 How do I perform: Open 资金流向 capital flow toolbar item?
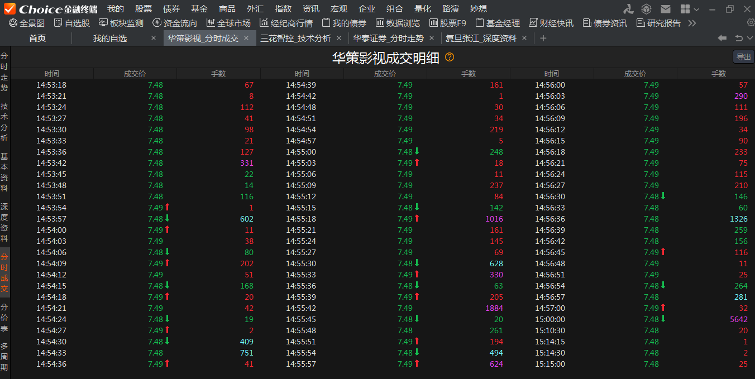(174, 23)
